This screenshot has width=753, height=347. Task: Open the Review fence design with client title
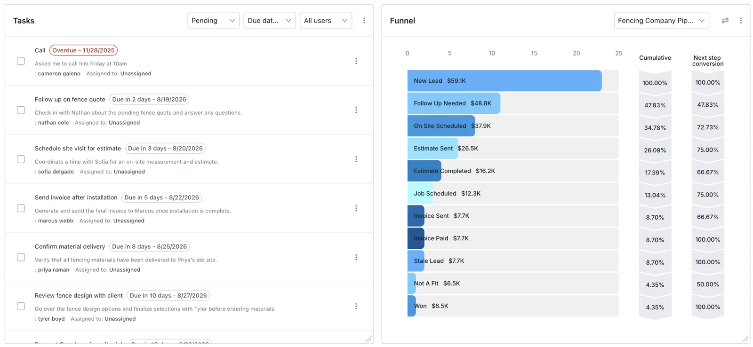pos(79,296)
